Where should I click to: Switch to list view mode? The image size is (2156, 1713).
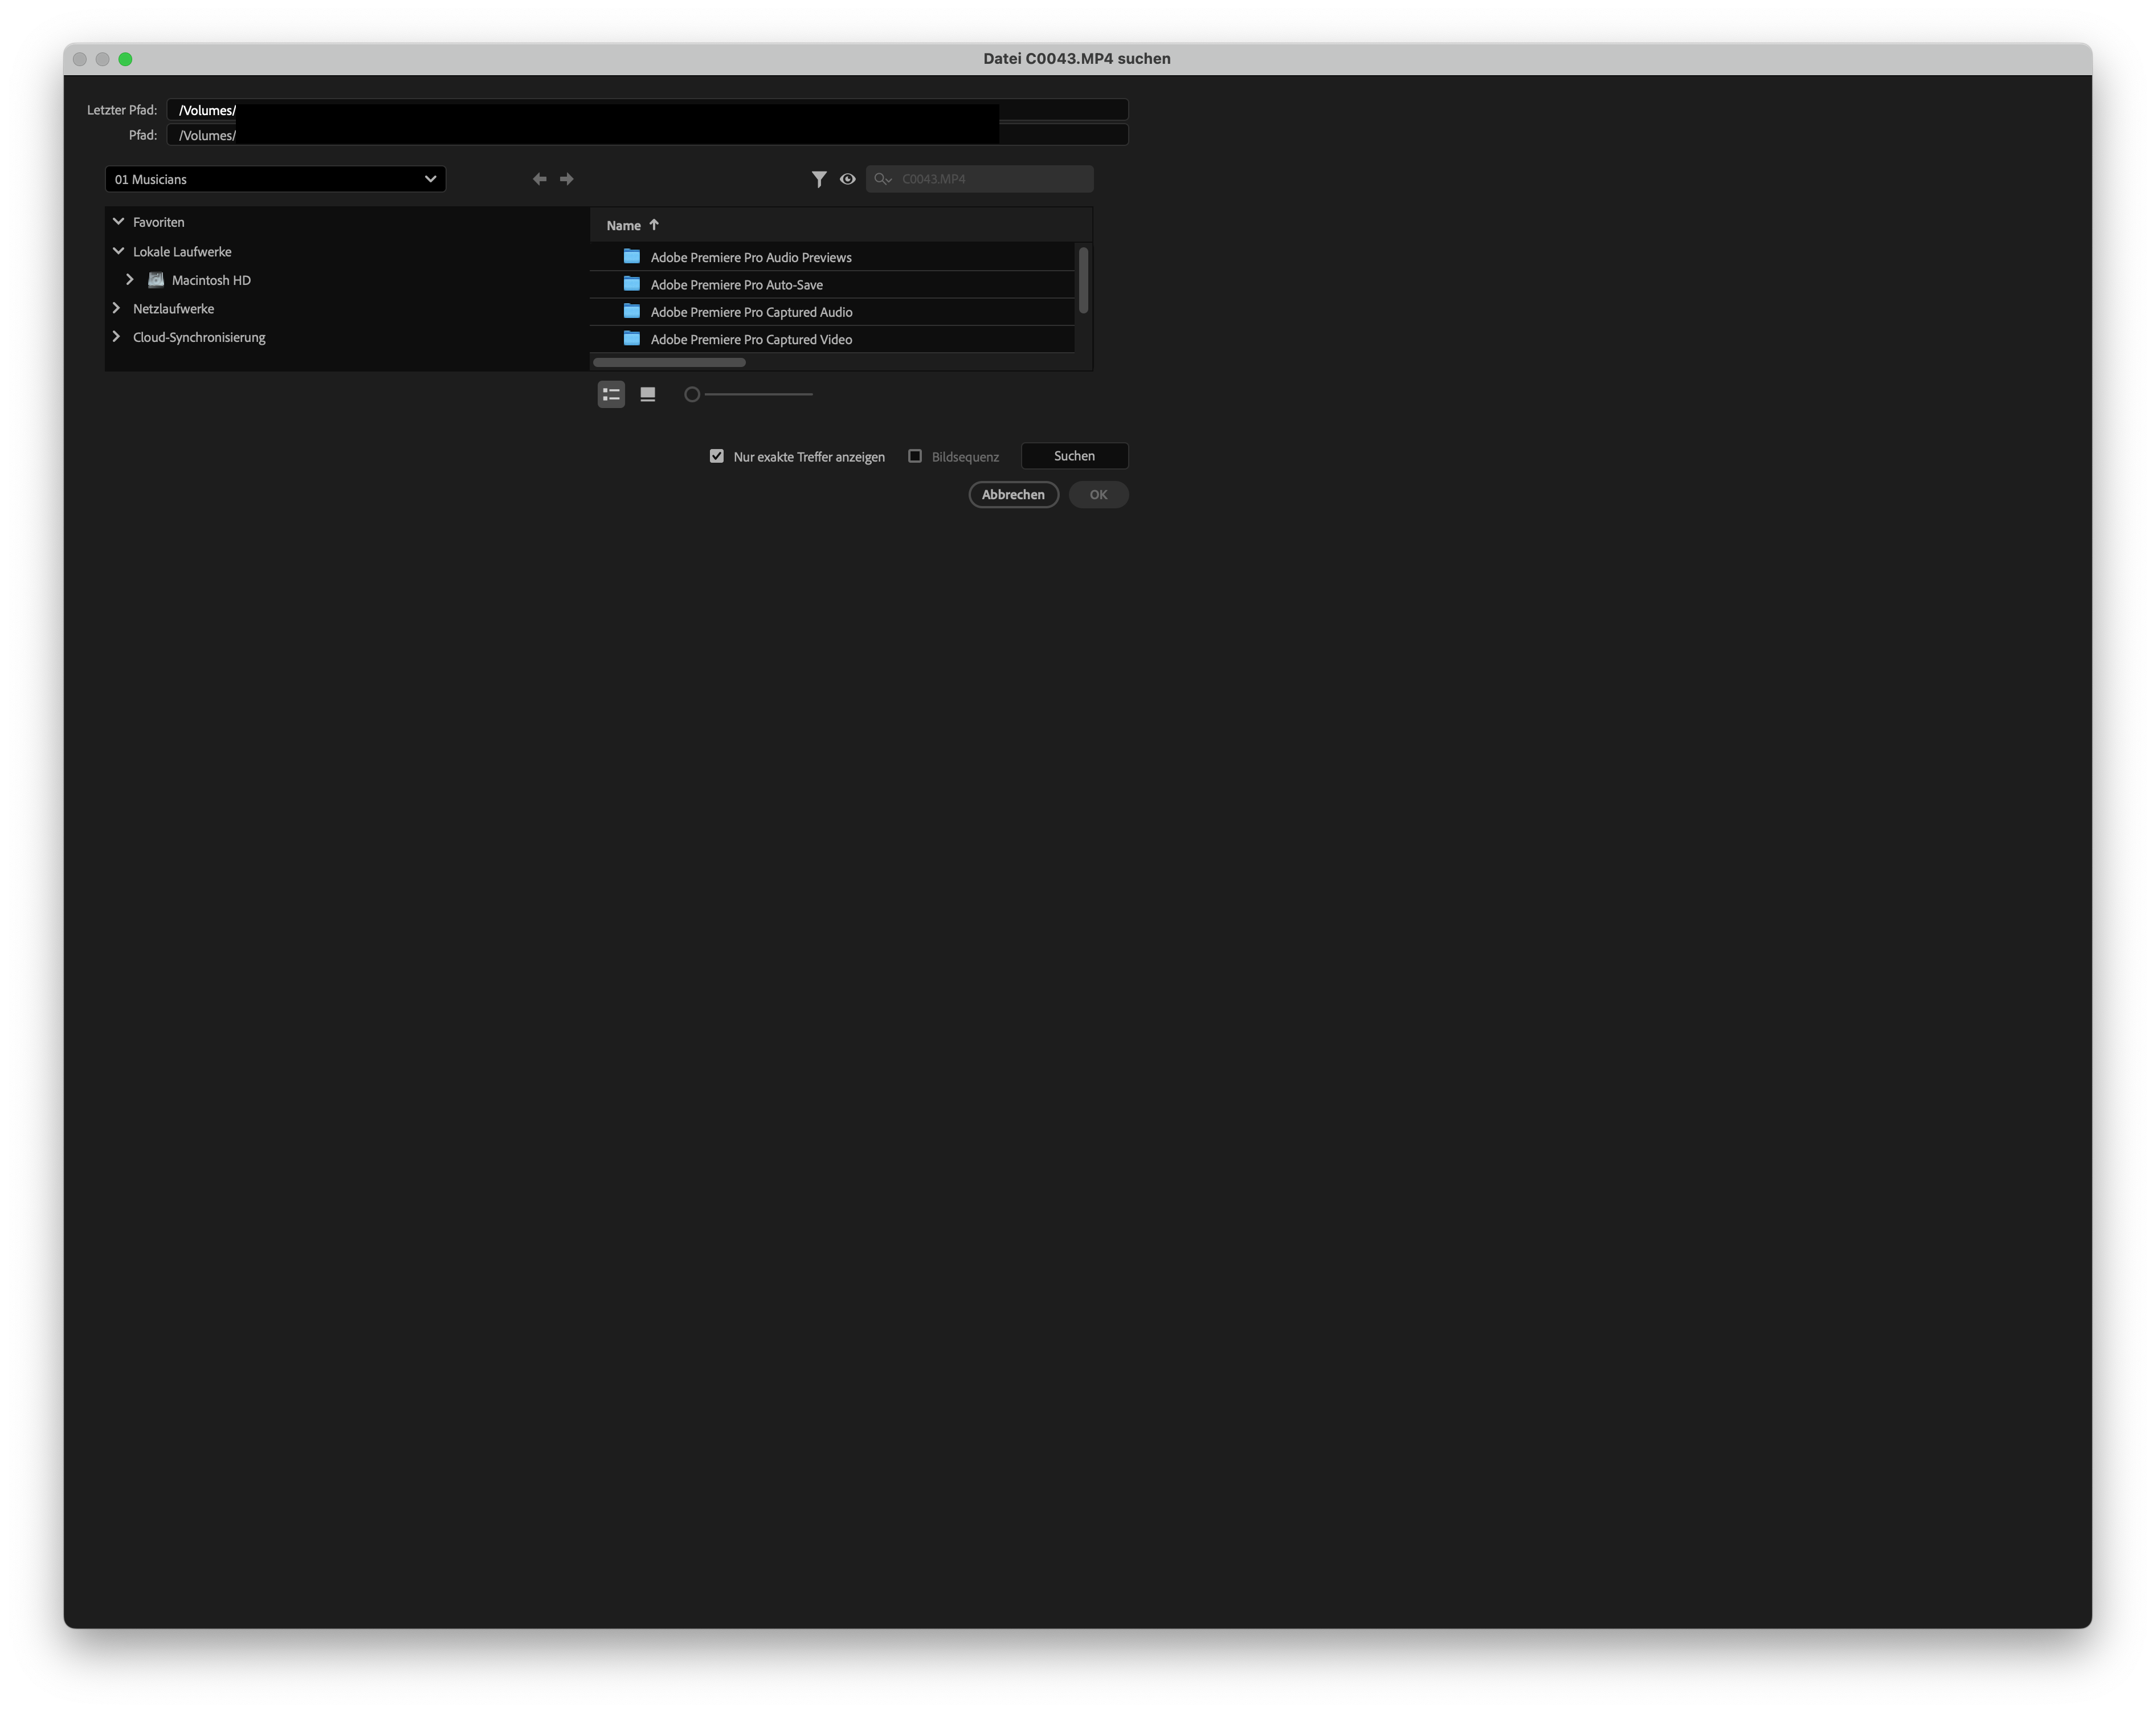click(x=611, y=394)
